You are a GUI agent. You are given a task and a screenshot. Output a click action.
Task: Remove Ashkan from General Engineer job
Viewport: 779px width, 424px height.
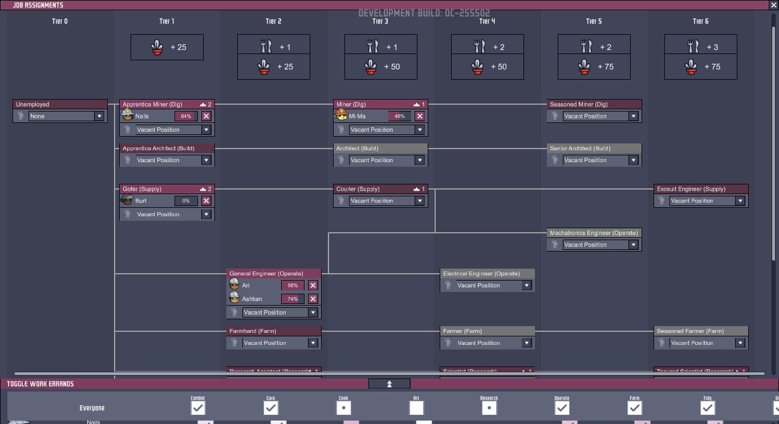click(313, 299)
